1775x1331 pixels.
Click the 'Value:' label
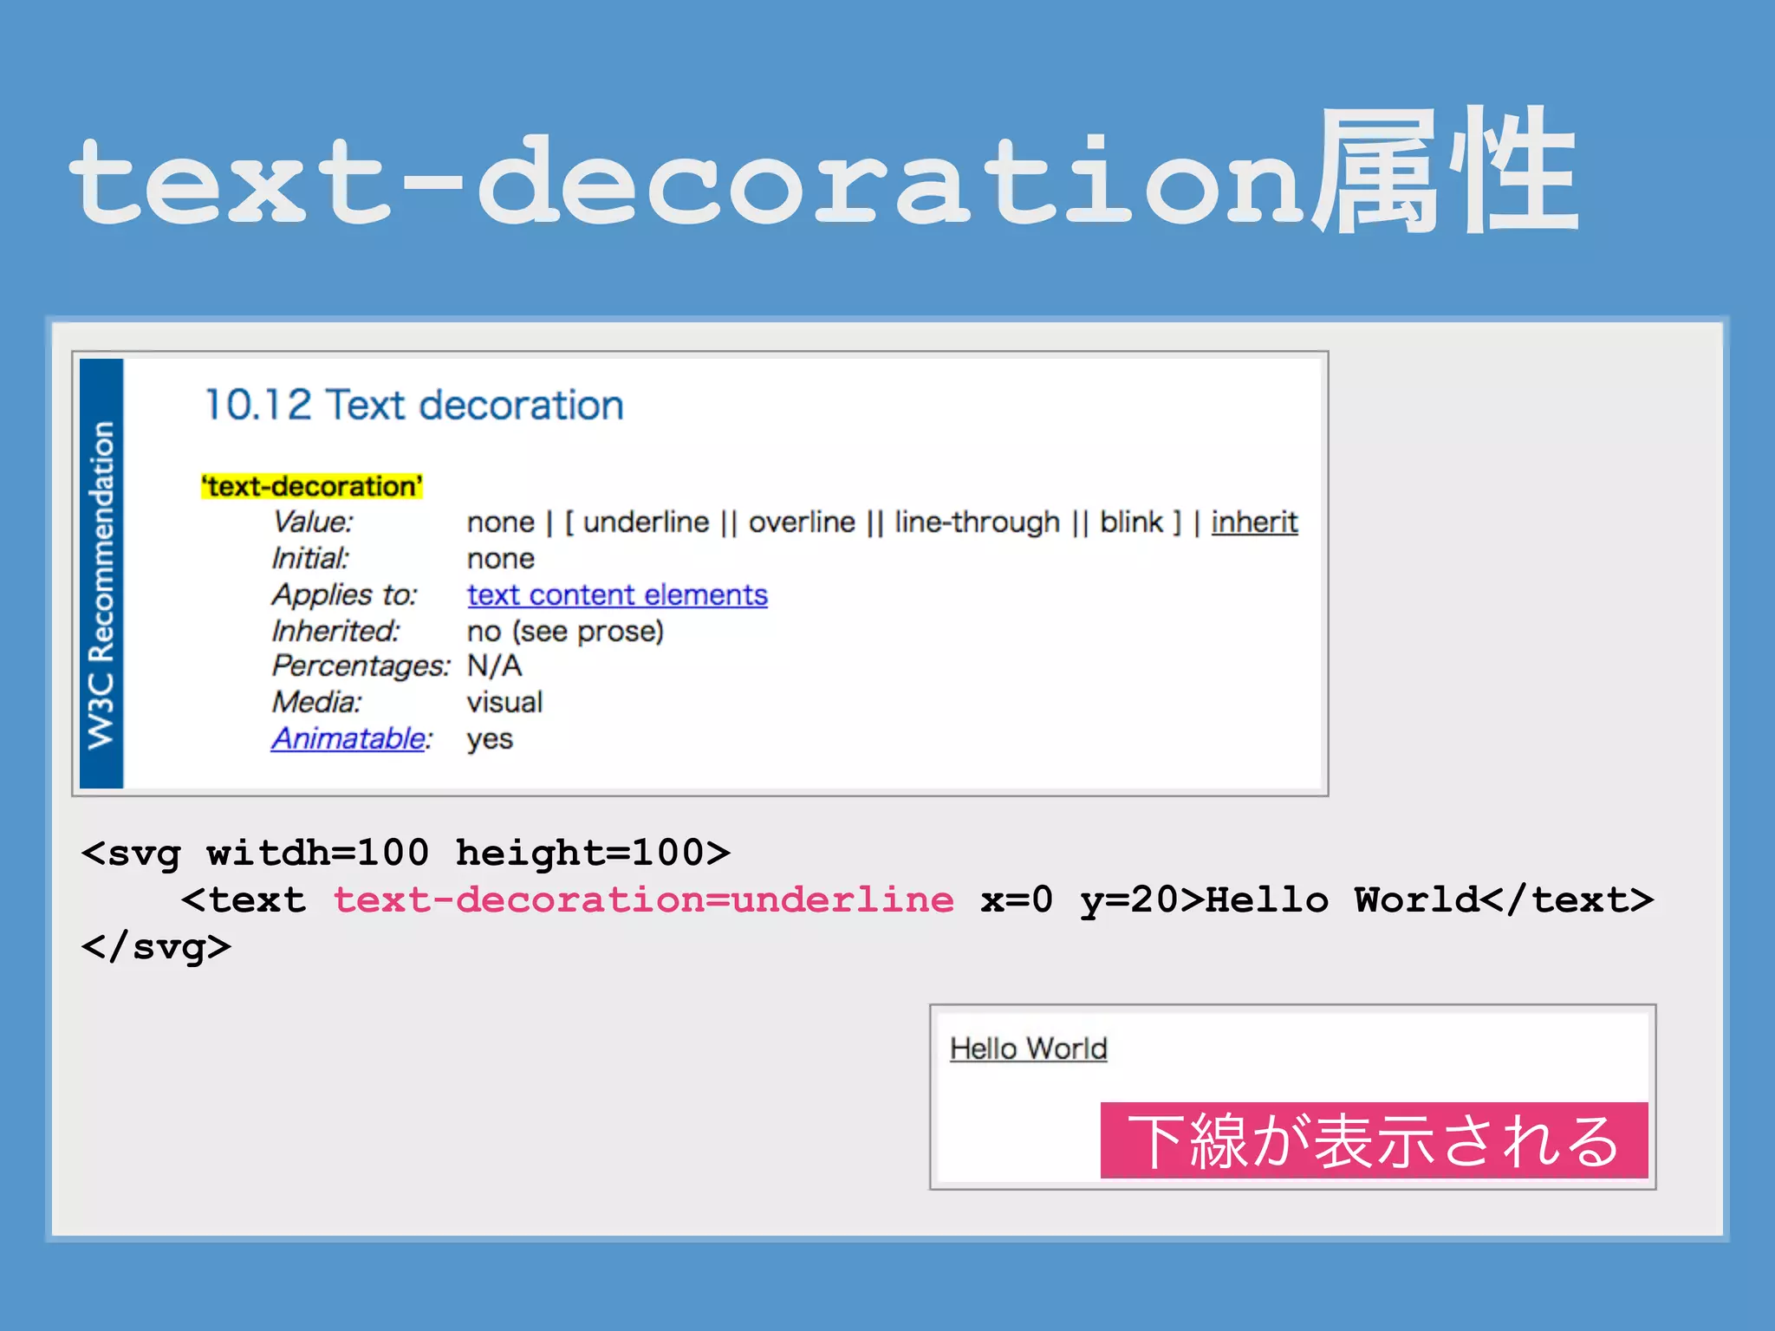312,522
